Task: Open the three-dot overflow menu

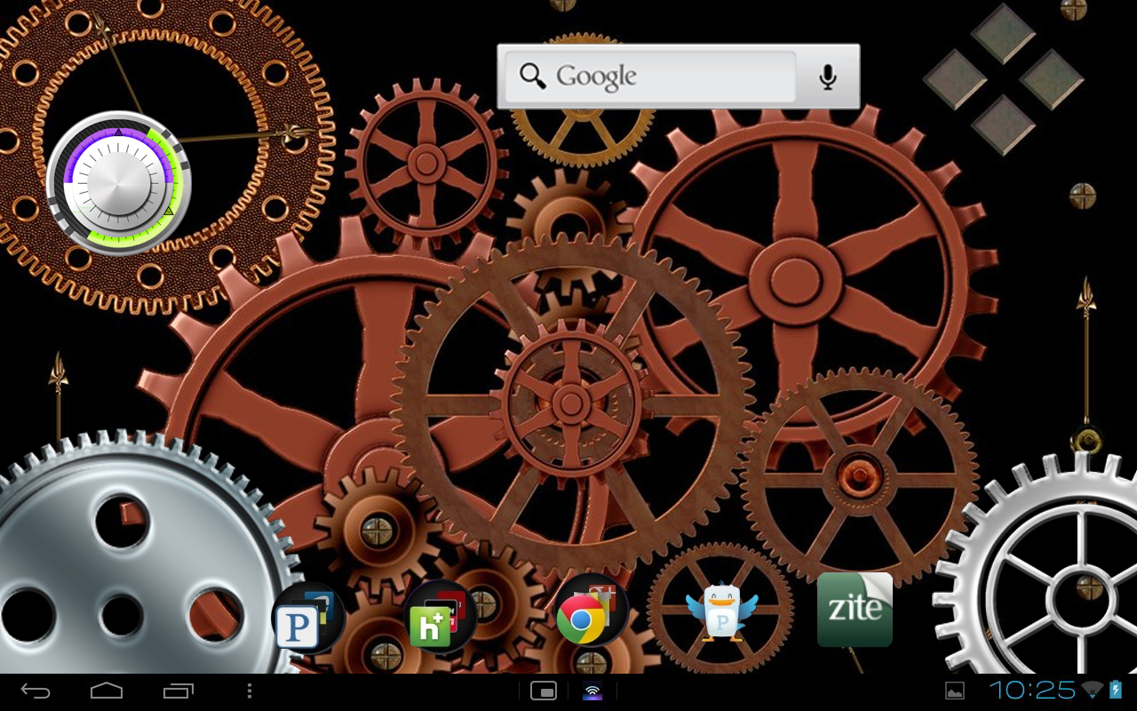Action: (250, 691)
